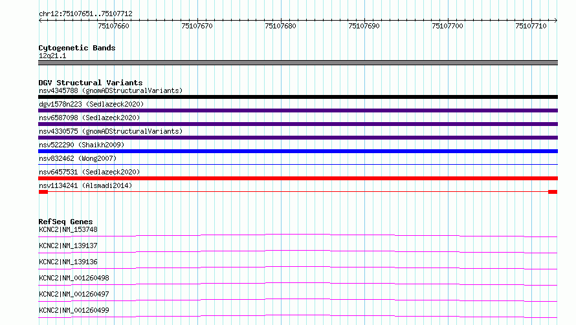The width and height of the screenshot is (576, 325).
Task: Click the nsv4330575 (gnomADStructuralVariants) label
Action: [111, 131]
